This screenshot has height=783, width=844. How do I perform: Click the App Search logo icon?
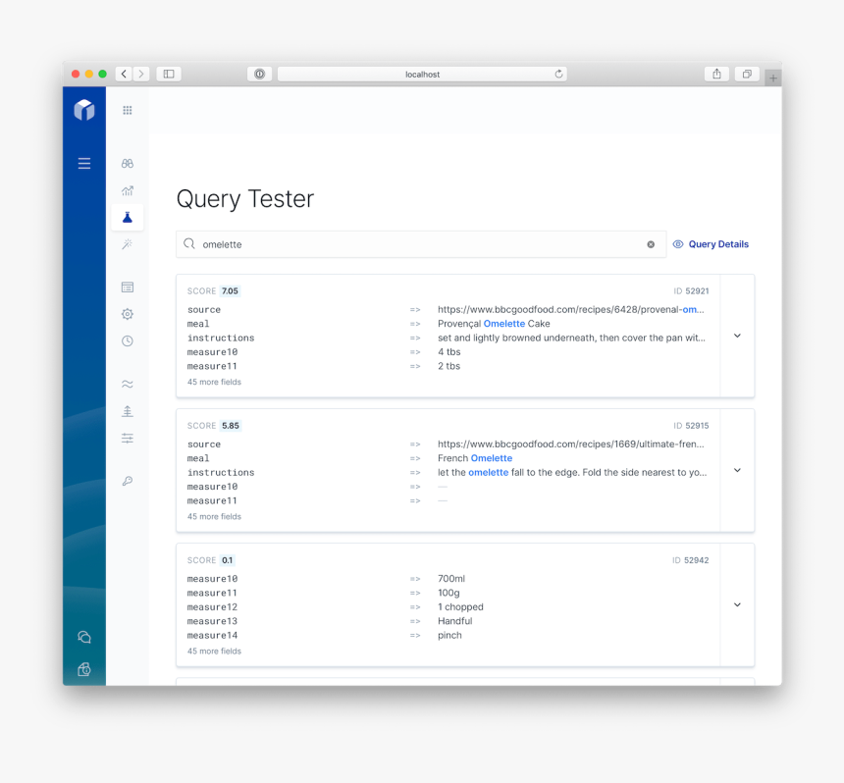tap(84, 110)
